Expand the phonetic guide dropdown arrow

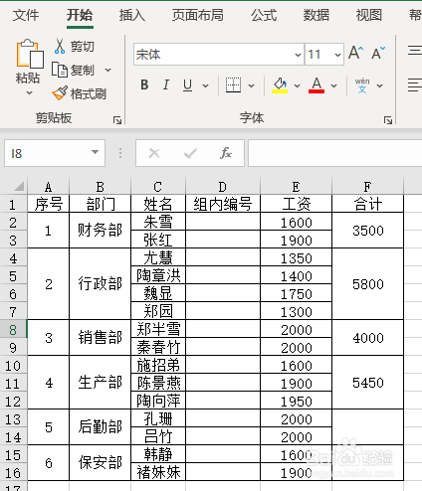click(380, 85)
